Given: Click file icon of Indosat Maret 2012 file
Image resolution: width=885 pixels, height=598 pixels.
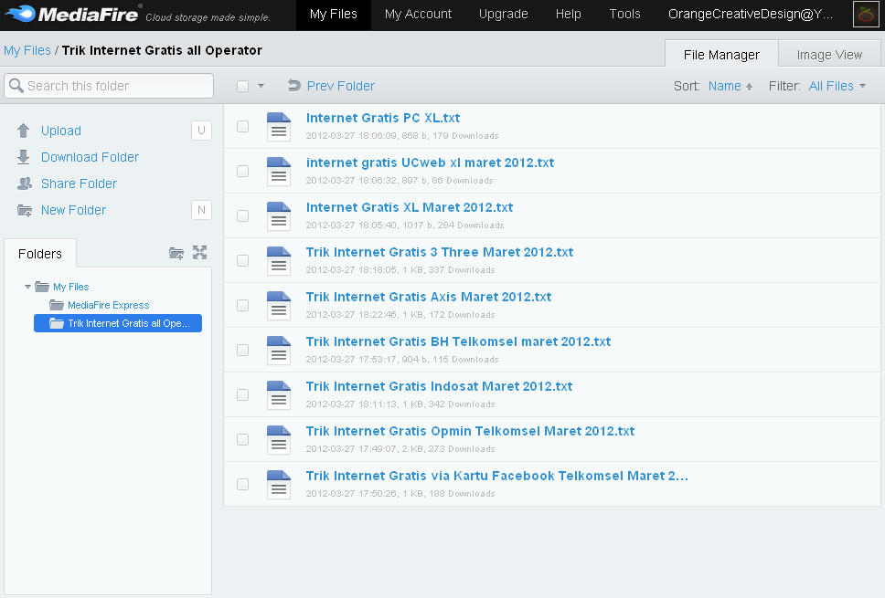Looking at the screenshot, I should [279, 394].
